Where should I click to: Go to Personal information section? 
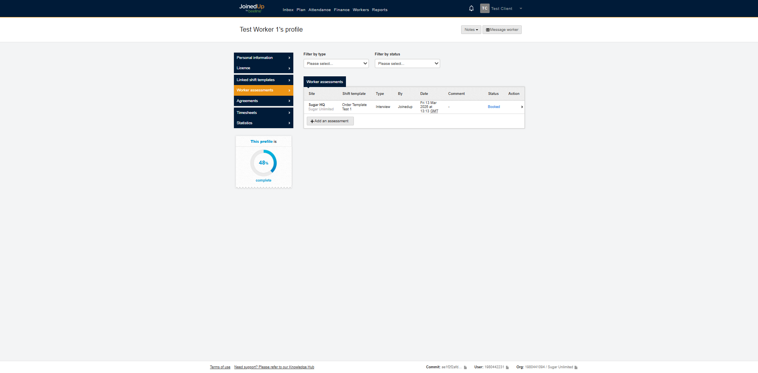tap(263, 58)
